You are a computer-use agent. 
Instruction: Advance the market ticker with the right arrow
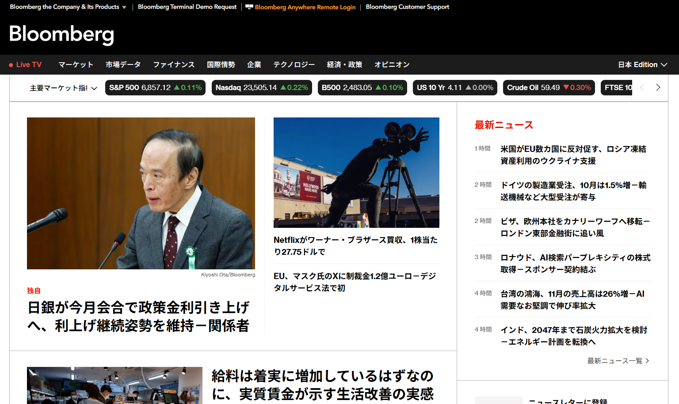[x=658, y=87]
